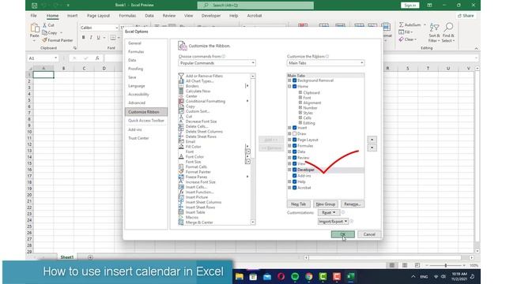506x284 pixels.
Task: Click the insert function fx icon
Action: (97, 58)
